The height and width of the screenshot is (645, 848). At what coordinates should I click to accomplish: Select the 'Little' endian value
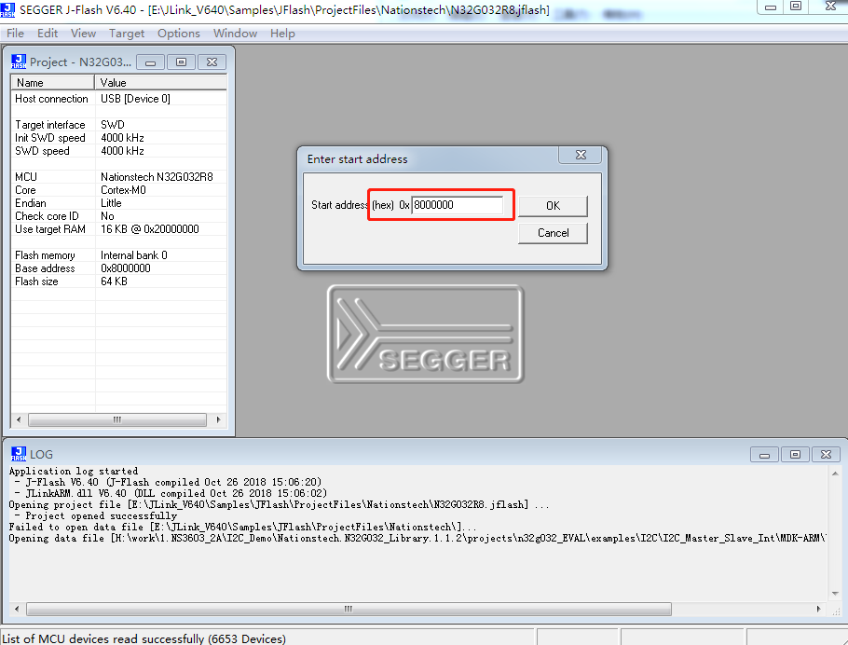coord(111,203)
